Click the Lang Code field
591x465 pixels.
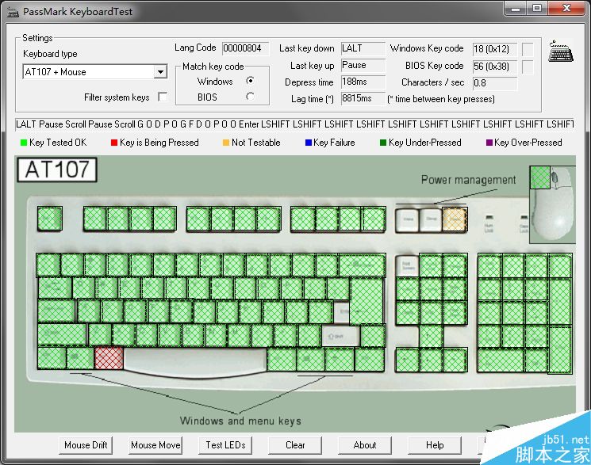point(245,48)
